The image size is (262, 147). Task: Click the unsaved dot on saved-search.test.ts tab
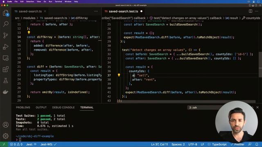(141, 11)
